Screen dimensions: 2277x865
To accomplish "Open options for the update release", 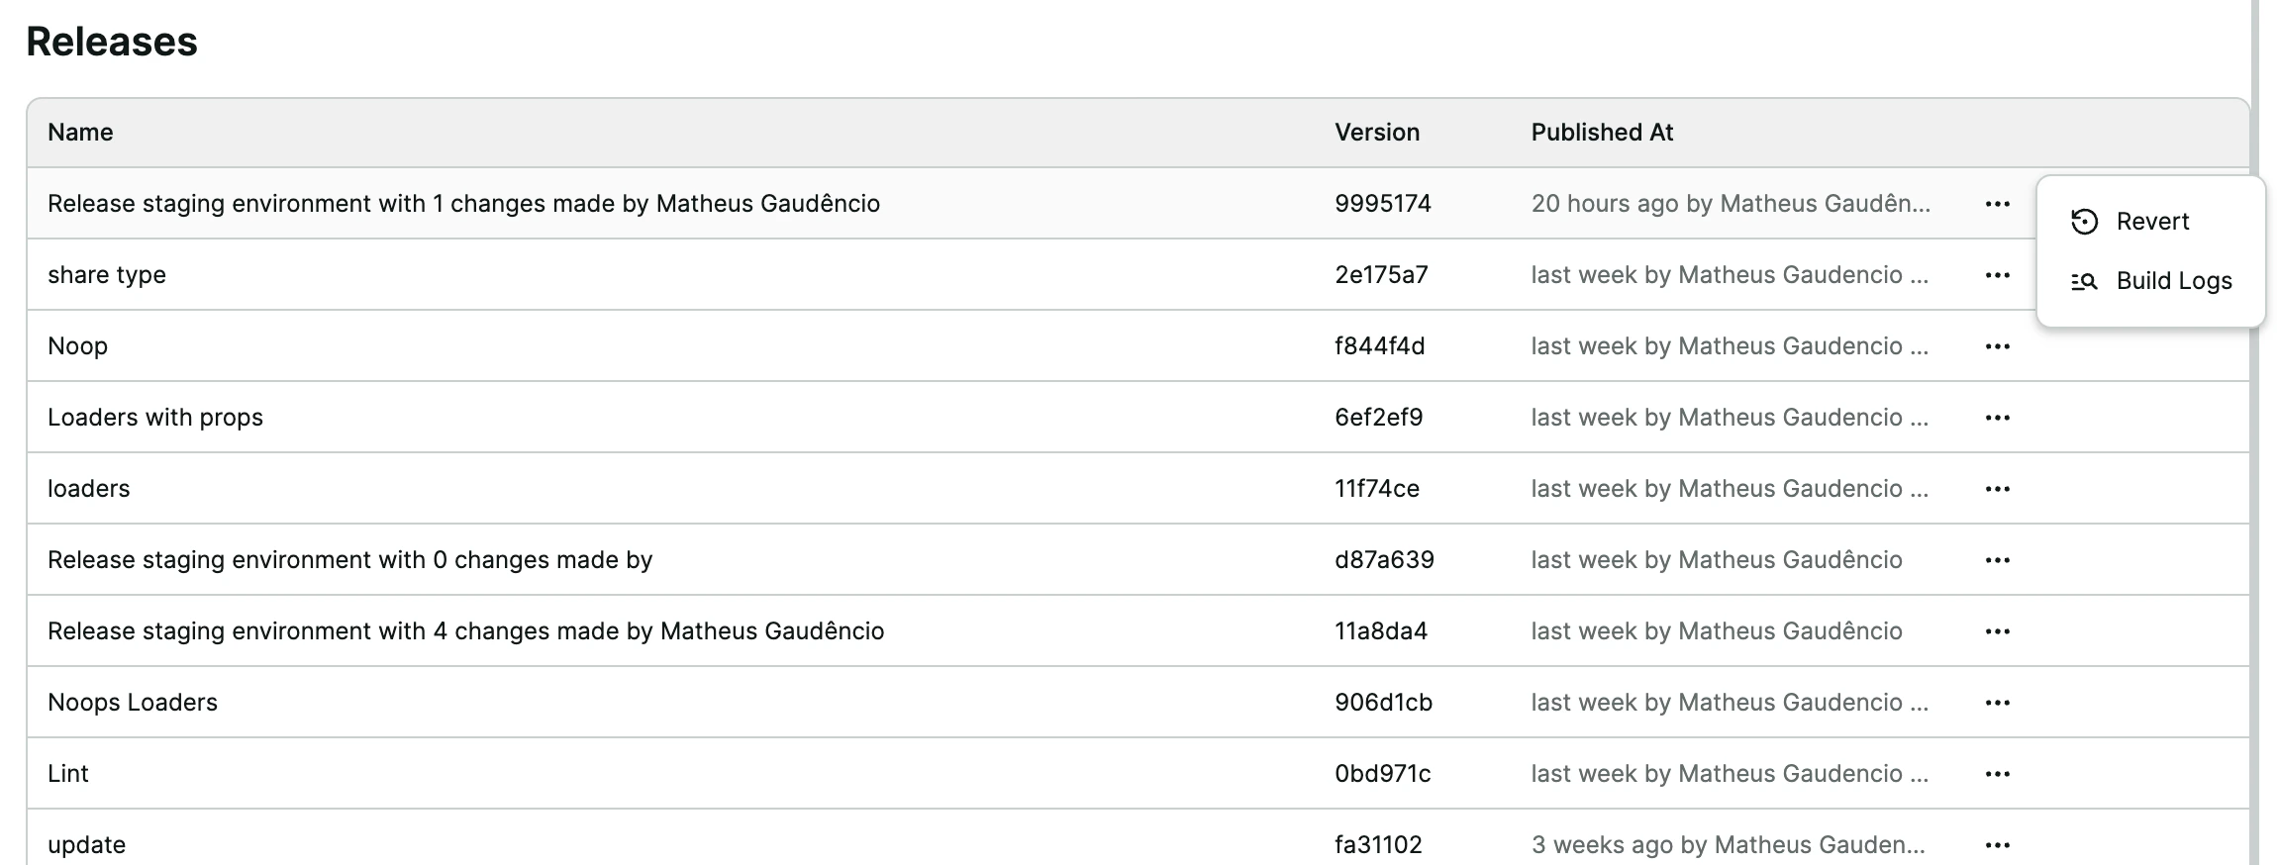I will [x=1997, y=844].
